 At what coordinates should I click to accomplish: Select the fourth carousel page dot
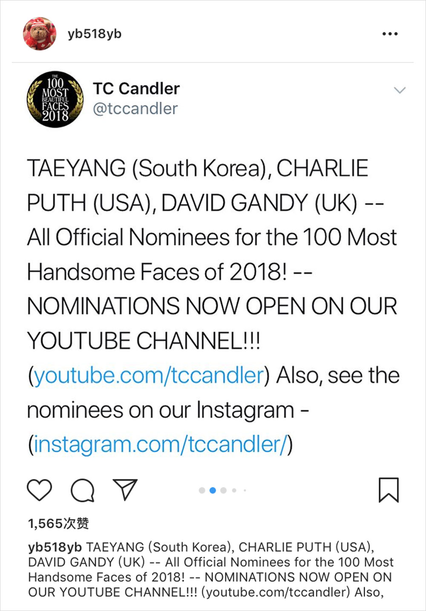pyautogui.click(x=234, y=490)
